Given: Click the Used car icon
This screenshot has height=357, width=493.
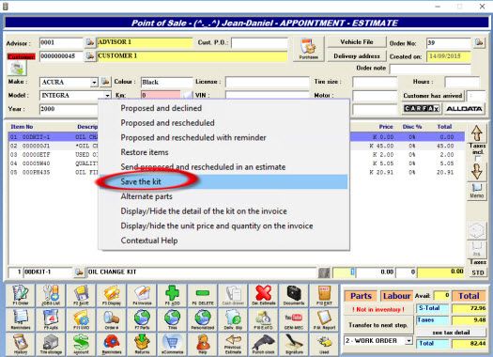Looking at the screenshot, I should (324, 344).
